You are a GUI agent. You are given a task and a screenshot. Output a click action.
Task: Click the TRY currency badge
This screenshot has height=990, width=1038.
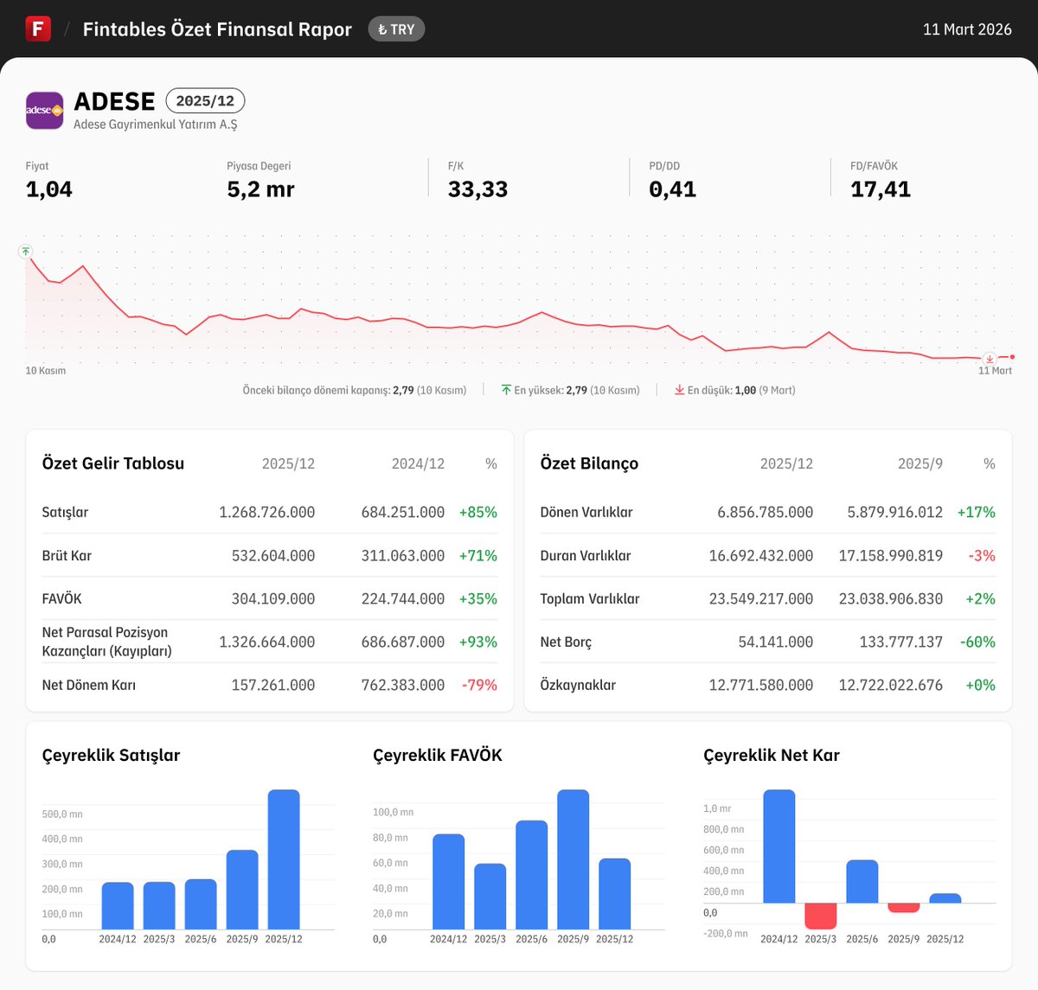tap(396, 29)
